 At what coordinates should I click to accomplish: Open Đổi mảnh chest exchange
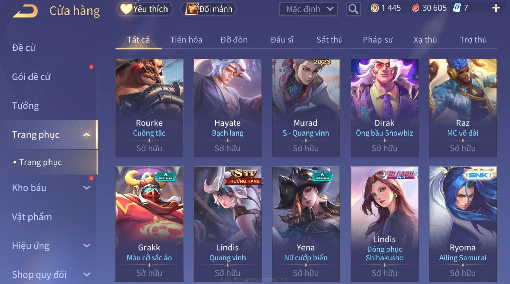pos(209,9)
